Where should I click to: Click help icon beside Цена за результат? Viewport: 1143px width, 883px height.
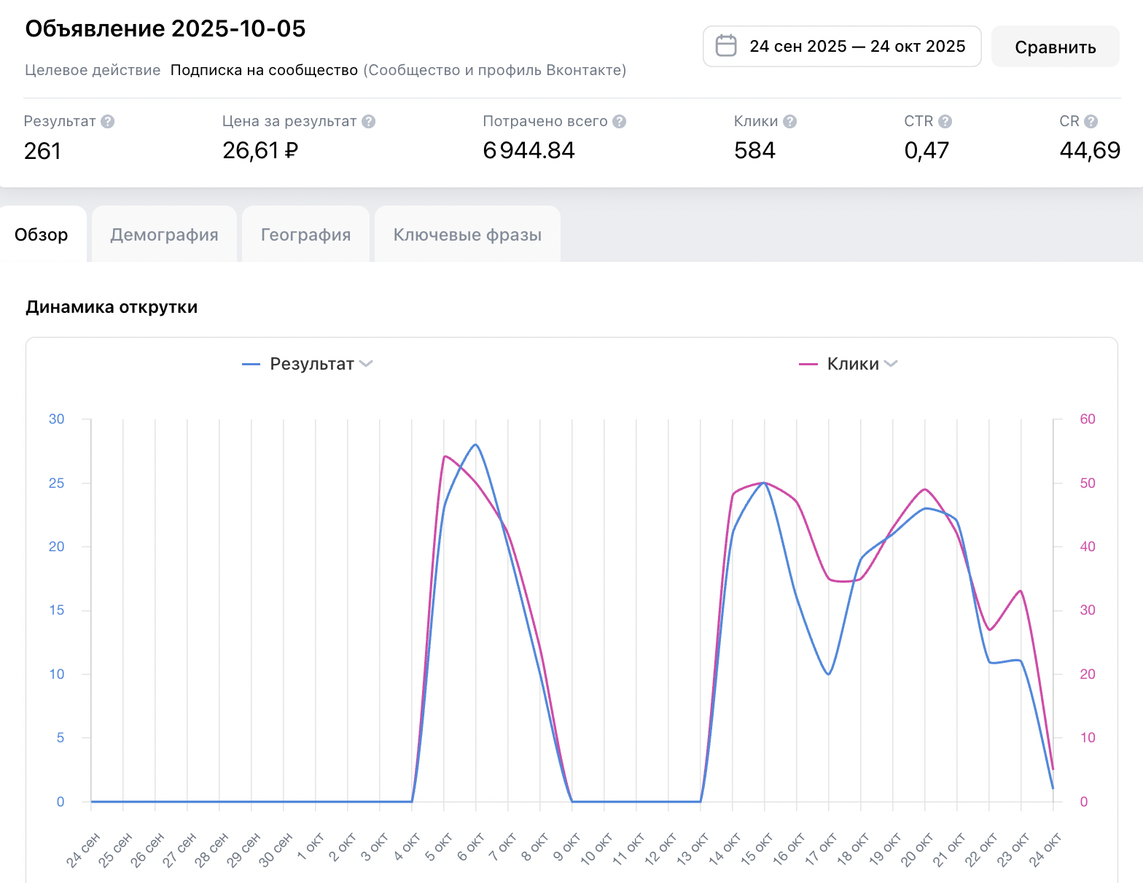click(369, 122)
